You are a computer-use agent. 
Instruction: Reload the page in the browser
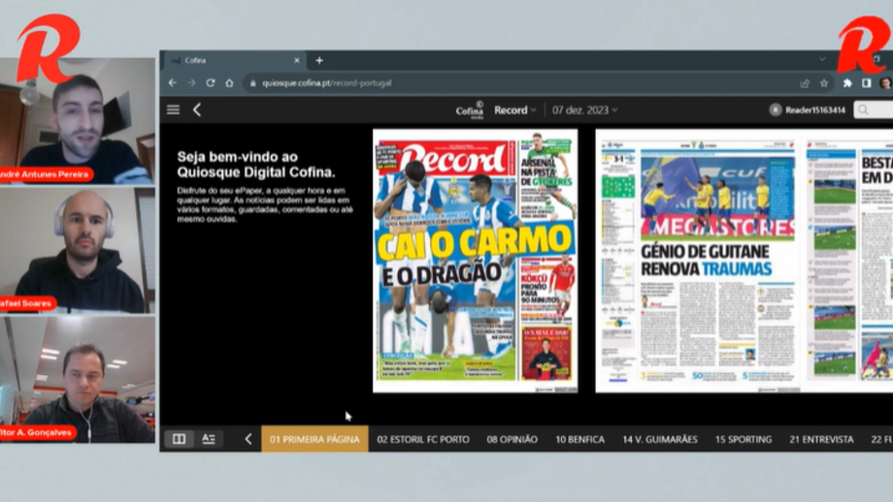(210, 83)
